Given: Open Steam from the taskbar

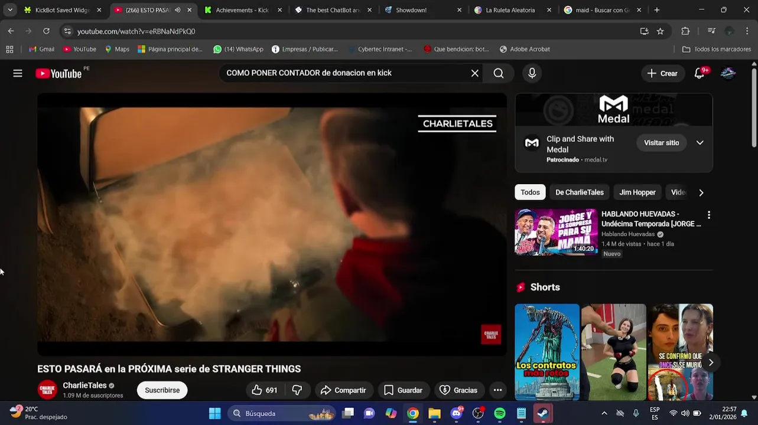Looking at the screenshot, I should (543, 413).
